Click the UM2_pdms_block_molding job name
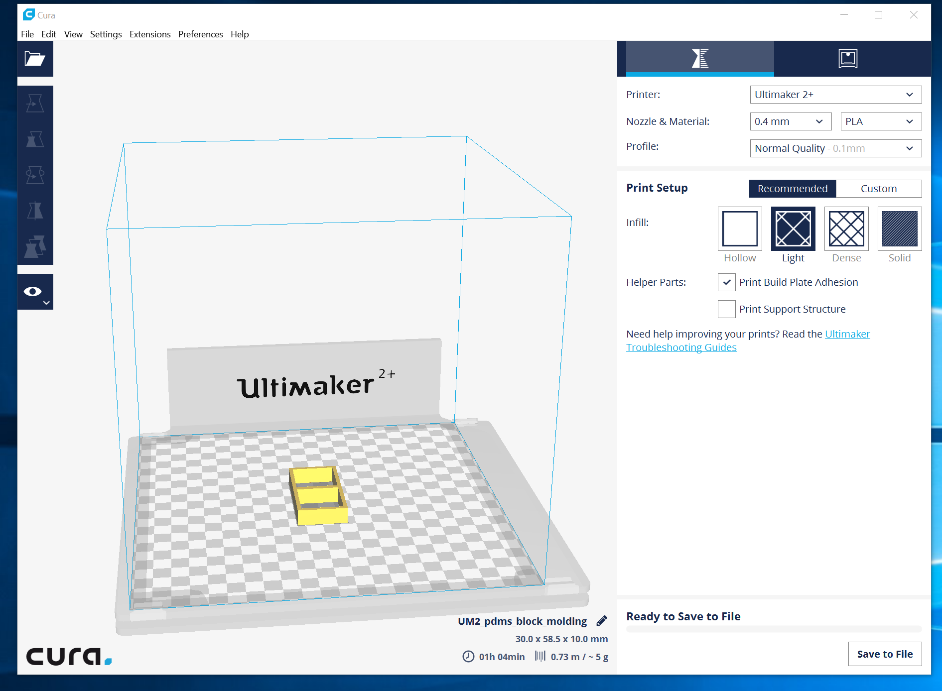The width and height of the screenshot is (942, 691). click(522, 621)
